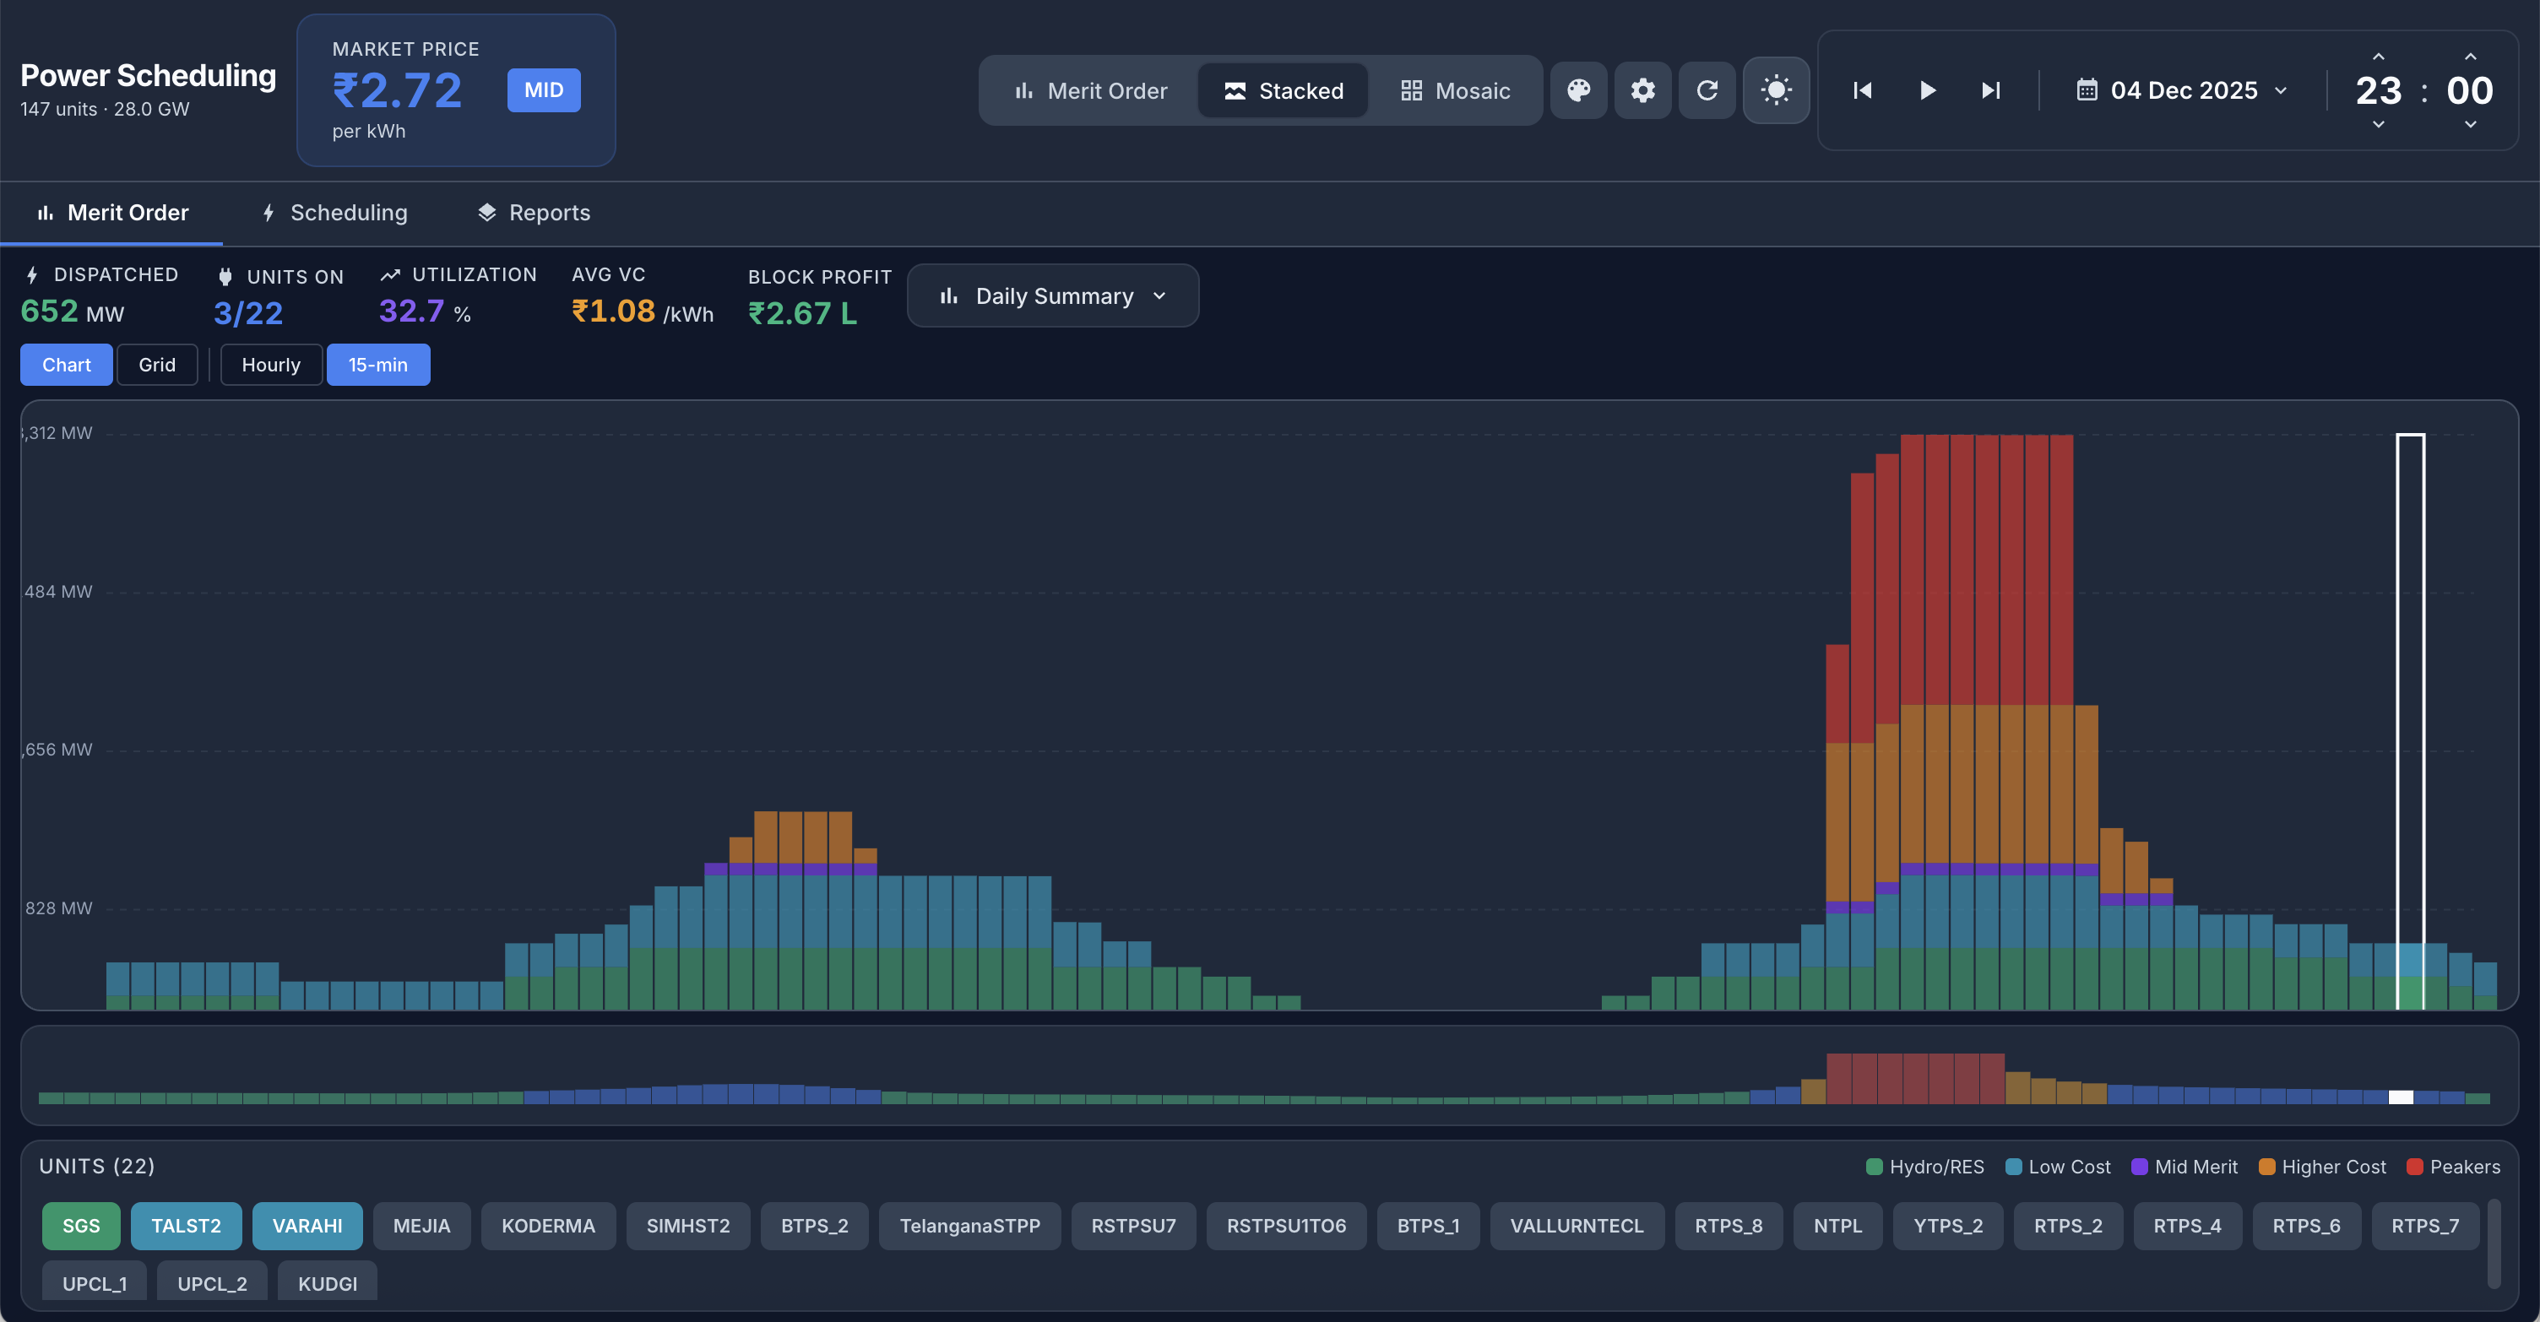Open the settings gear icon
Screen dimensions: 2540x1322
pyautogui.click(x=1642, y=89)
